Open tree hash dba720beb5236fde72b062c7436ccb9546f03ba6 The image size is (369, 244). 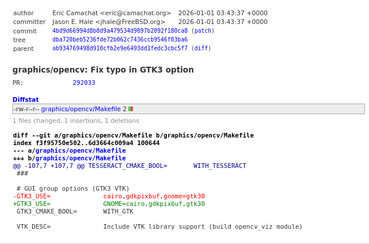120,39
